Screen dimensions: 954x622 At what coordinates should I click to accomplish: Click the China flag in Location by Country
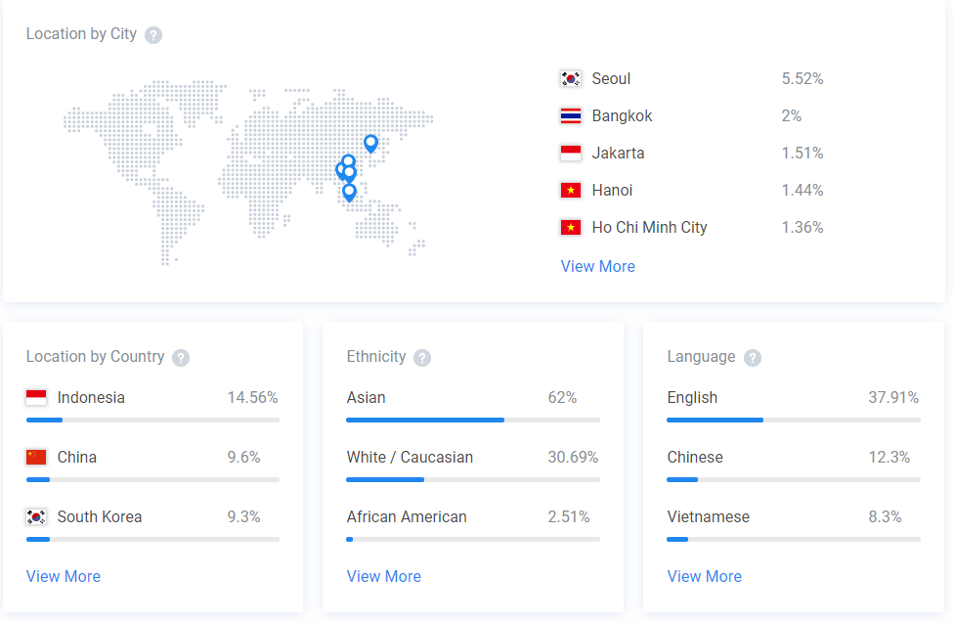click(36, 457)
